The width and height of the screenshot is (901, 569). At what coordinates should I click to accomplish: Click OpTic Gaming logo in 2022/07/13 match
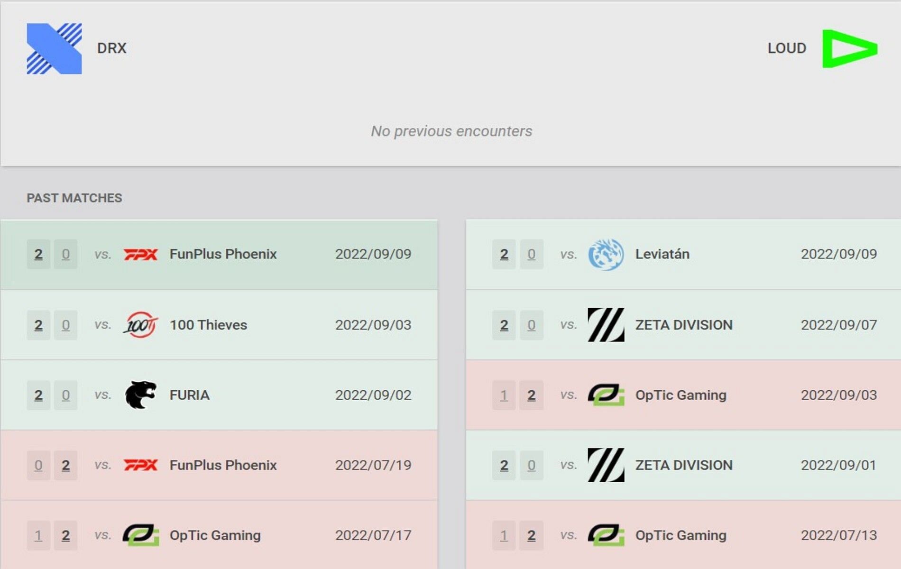click(x=606, y=535)
